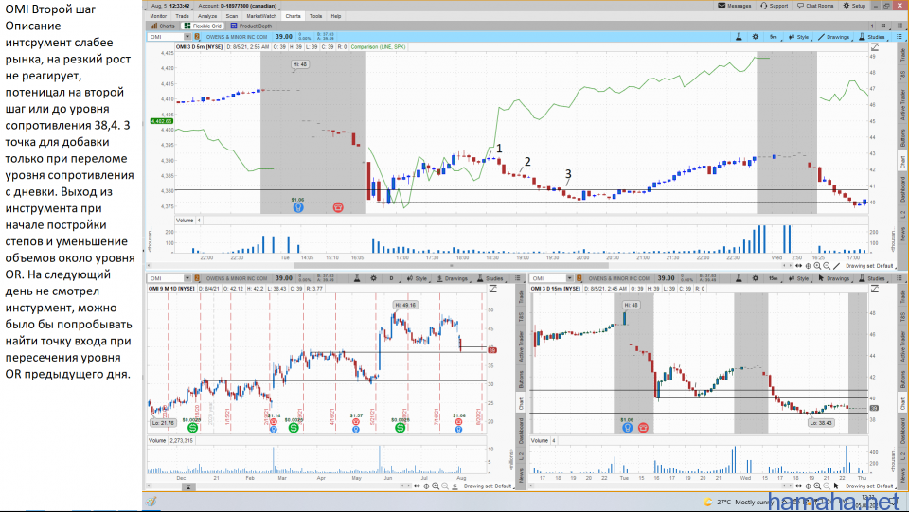
Task: Switch to the Flexible Grid subtab
Action: [x=203, y=26]
